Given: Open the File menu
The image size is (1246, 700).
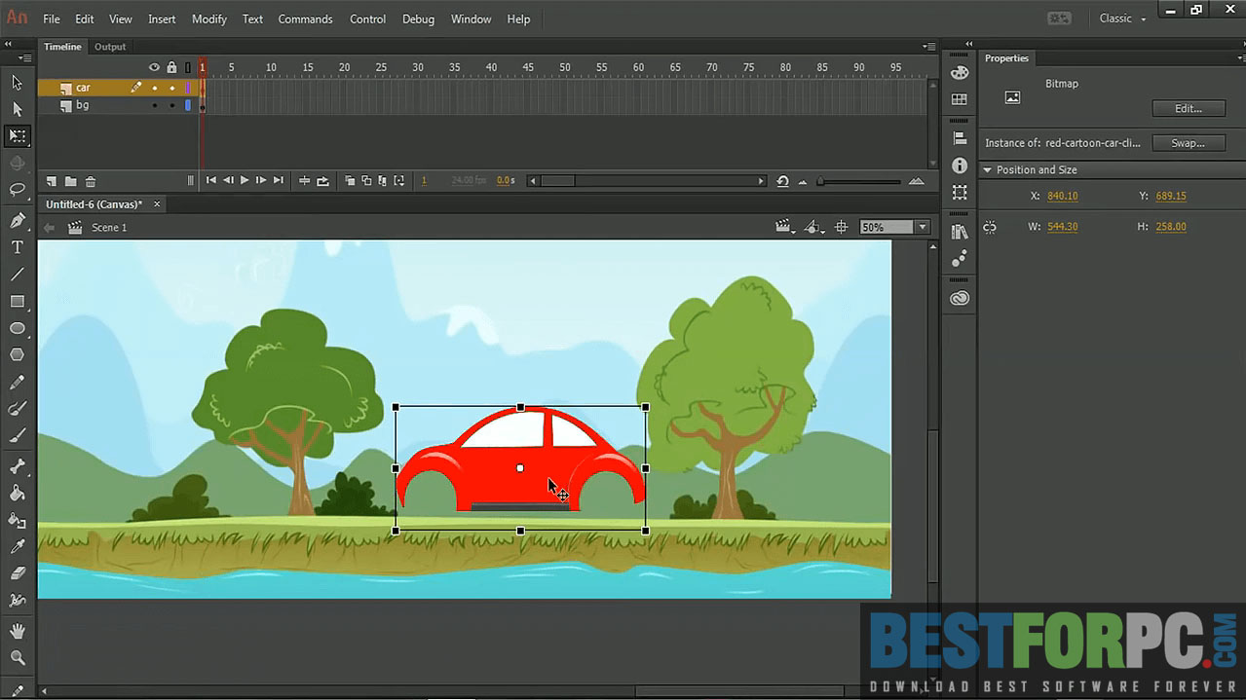Looking at the screenshot, I should tap(52, 18).
